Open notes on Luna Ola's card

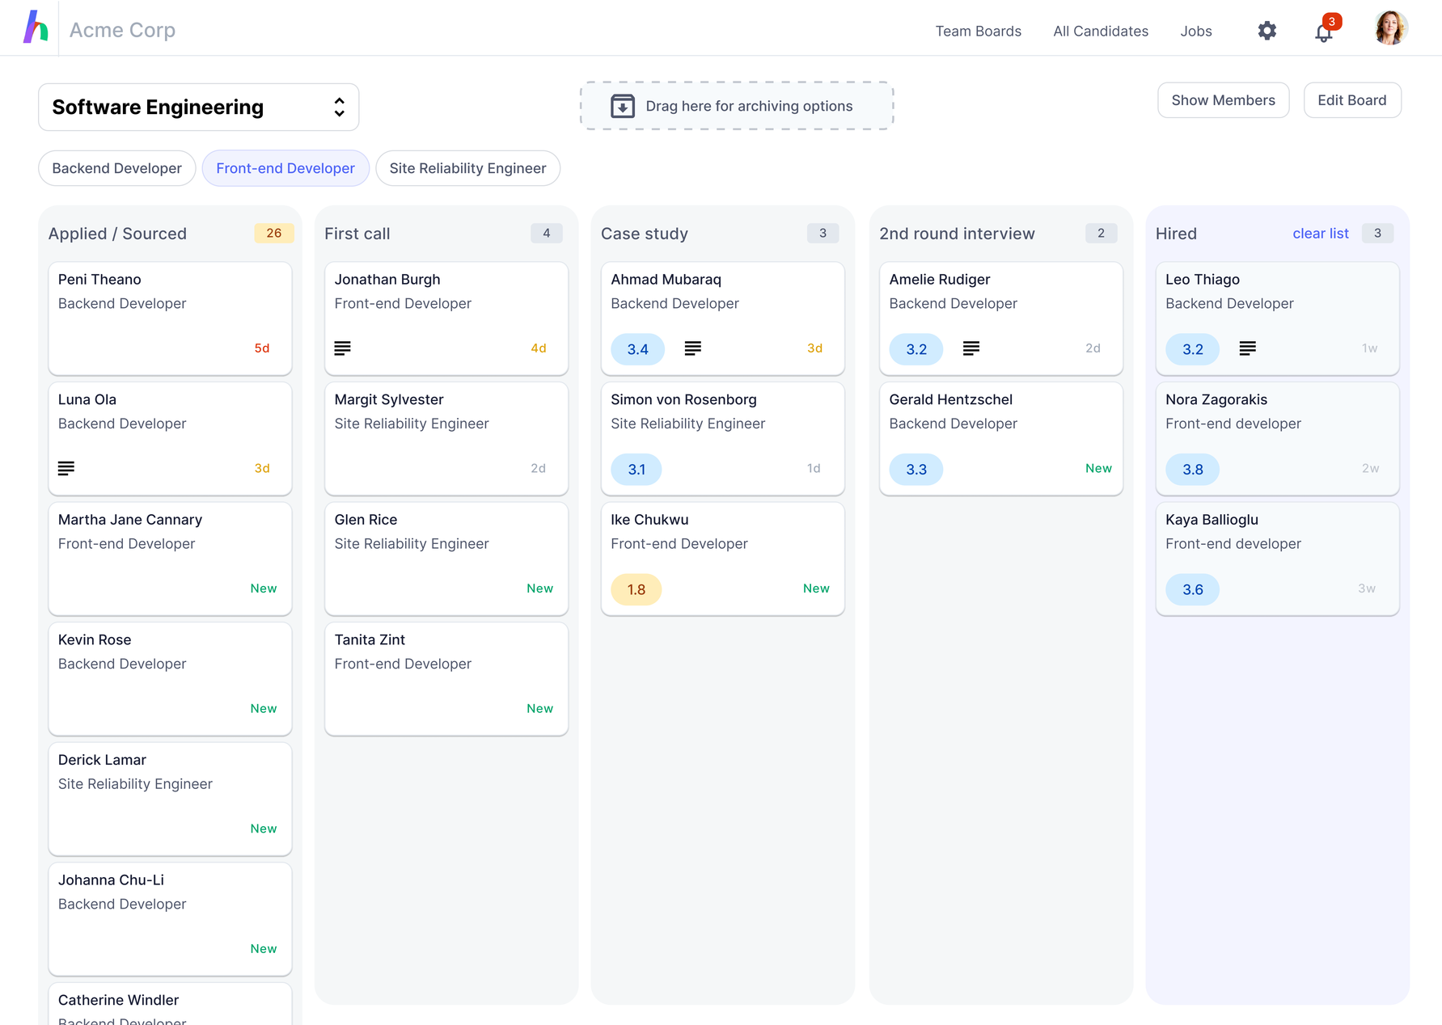coord(66,467)
